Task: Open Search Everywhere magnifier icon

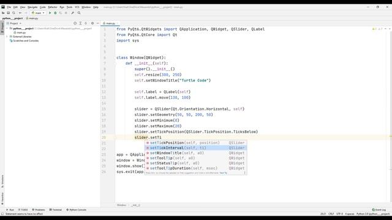Action: [x=79, y=13]
